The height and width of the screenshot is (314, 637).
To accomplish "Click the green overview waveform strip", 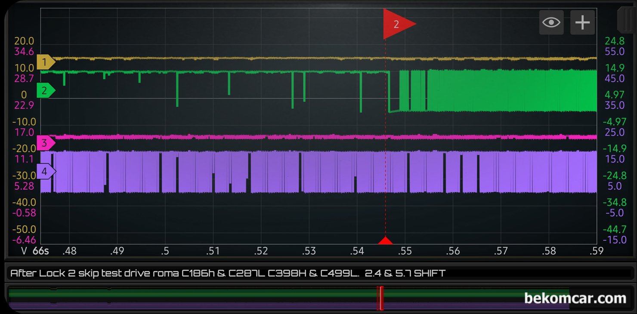I will pos(289,293).
